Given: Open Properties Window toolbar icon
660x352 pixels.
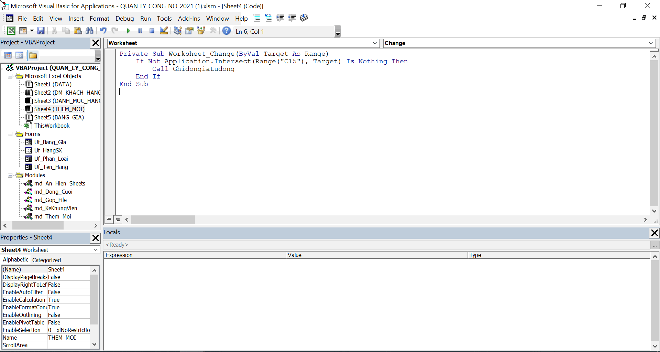Looking at the screenshot, I should tap(189, 31).
